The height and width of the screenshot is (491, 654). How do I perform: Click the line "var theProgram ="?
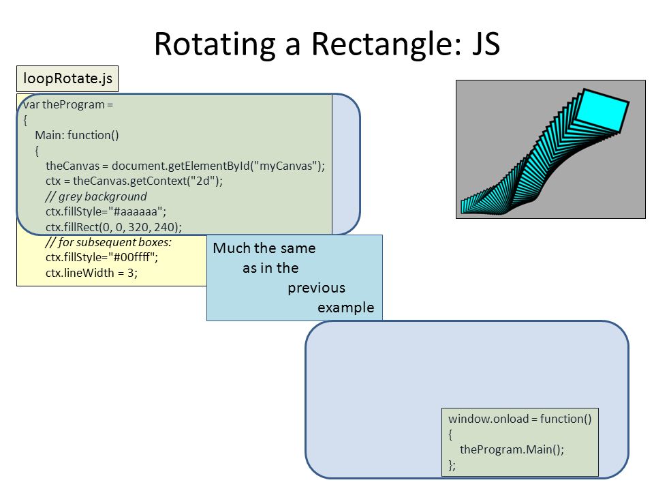[68, 104]
